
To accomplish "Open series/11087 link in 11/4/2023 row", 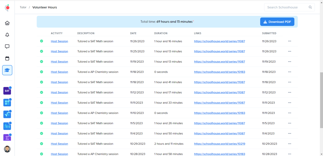I will pyautogui.click(x=220, y=133).
